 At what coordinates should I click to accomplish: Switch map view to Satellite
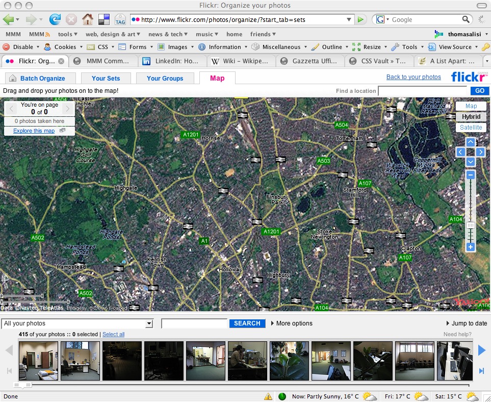coord(471,128)
